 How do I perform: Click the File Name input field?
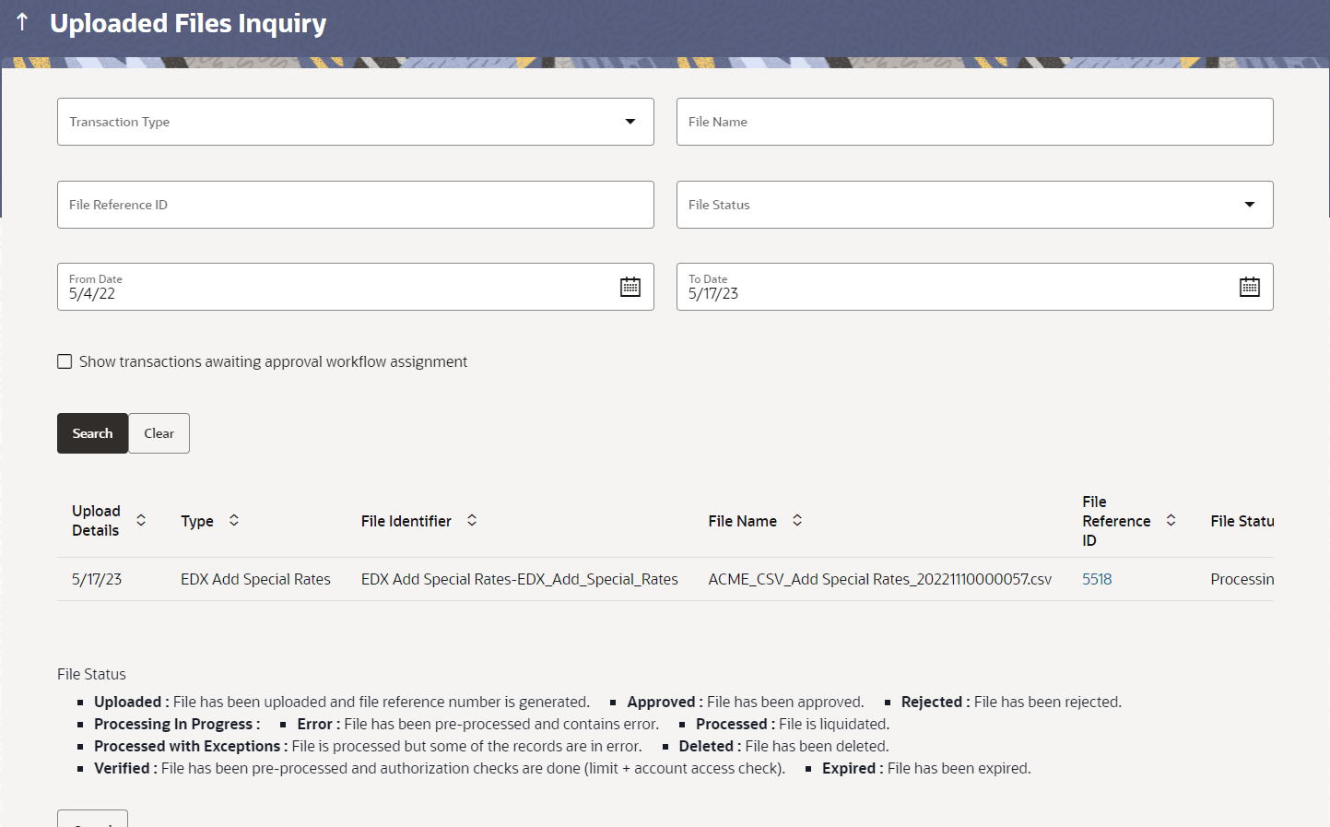point(974,122)
